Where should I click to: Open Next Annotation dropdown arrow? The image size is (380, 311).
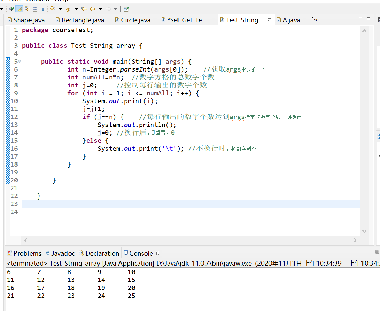[x=60, y=9]
